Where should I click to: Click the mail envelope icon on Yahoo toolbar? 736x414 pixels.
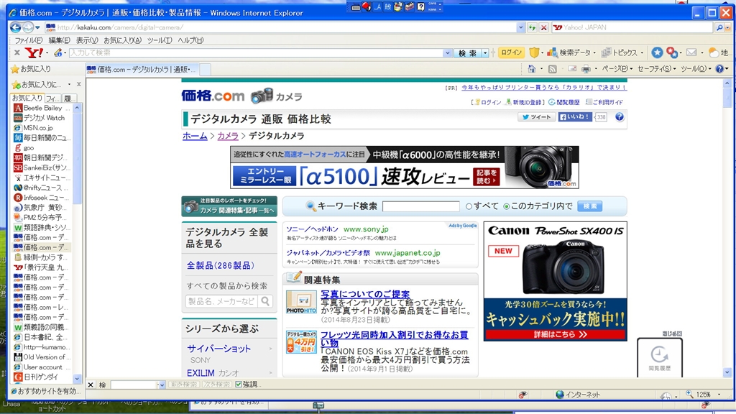[691, 52]
